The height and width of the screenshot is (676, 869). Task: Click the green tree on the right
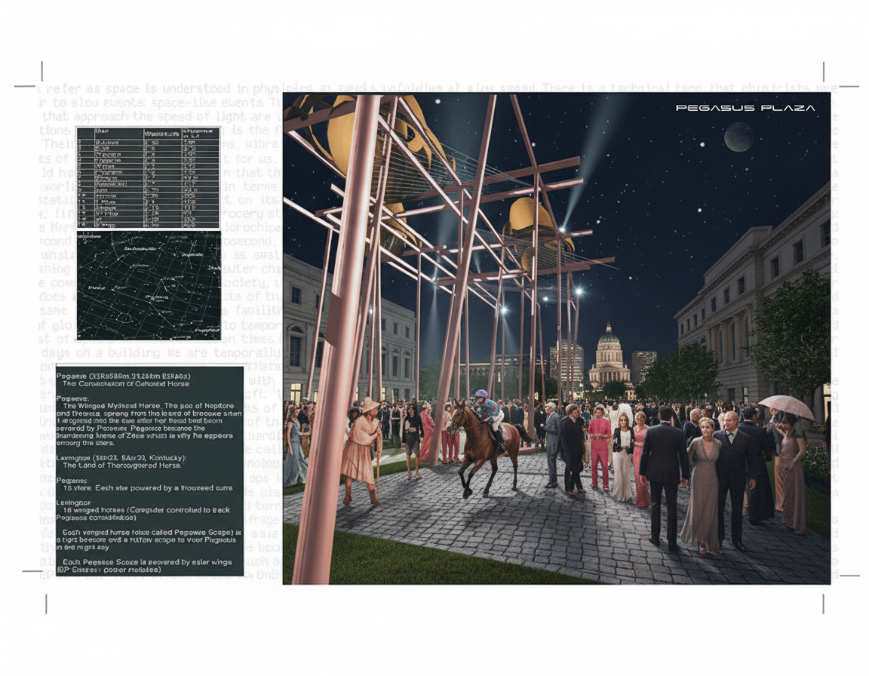(x=792, y=336)
